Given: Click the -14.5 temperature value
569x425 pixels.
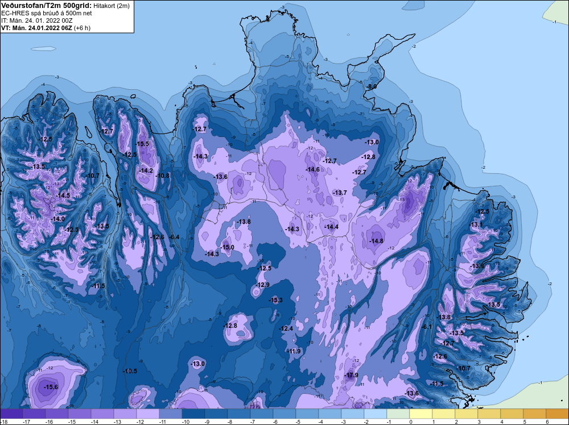Looking at the screenshot, I should (63, 195).
